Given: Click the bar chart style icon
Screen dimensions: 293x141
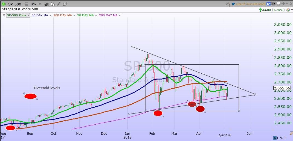Looking at the screenshot, I should tap(47, 4).
